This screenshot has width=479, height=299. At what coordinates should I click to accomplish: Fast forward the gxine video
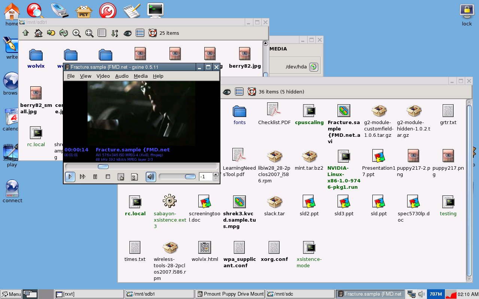83,176
